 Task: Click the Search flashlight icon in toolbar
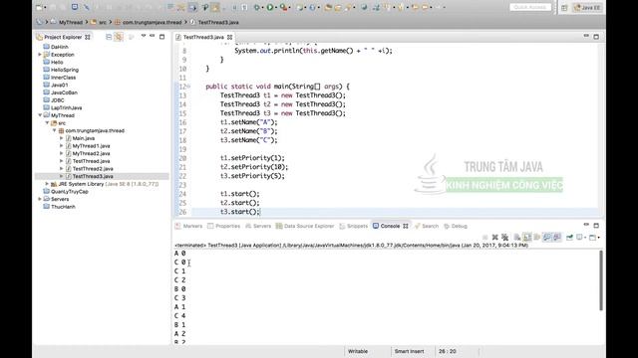349,7
